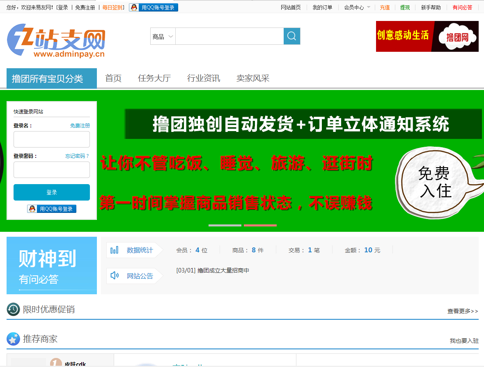Click the magnifier search button
Image resolution: width=484 pixels, height=367 pixels.
point(291,36)
